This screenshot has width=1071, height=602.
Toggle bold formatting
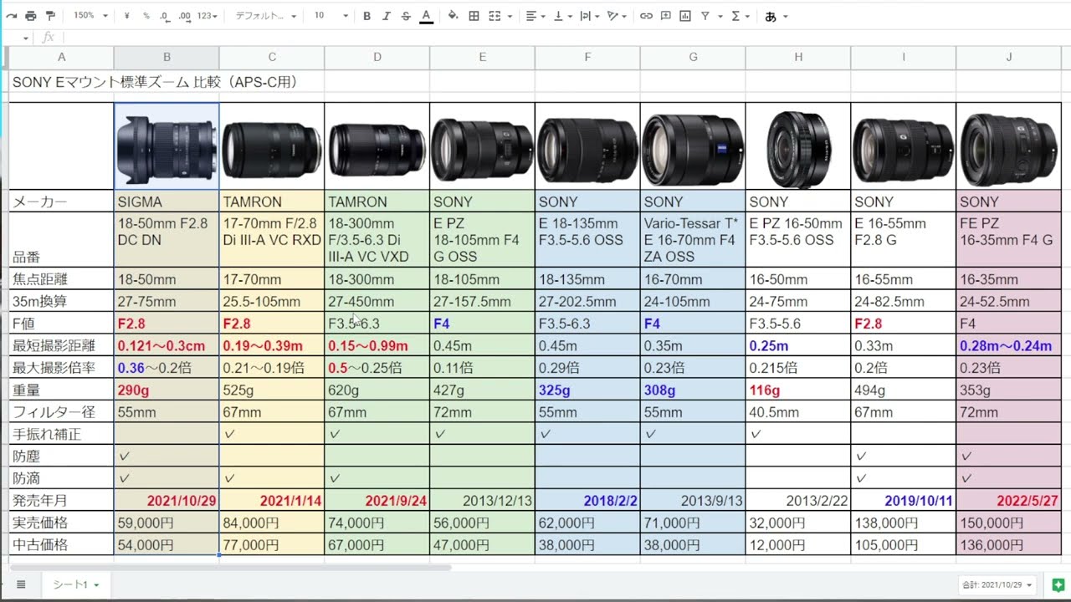coord(366,16)
